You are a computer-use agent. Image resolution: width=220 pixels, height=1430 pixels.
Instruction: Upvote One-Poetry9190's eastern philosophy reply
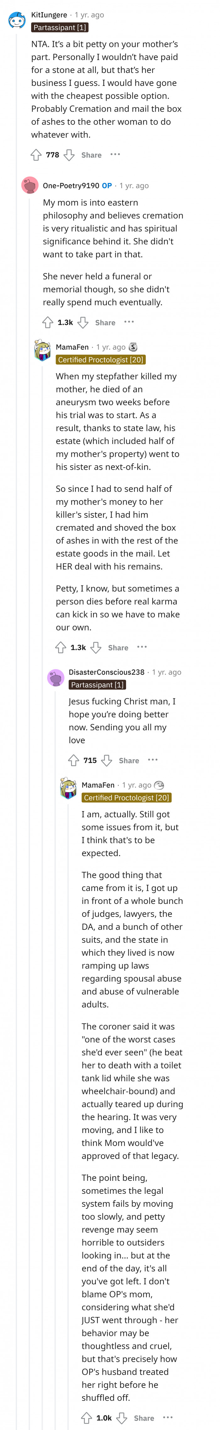click(x=48, y=322)
